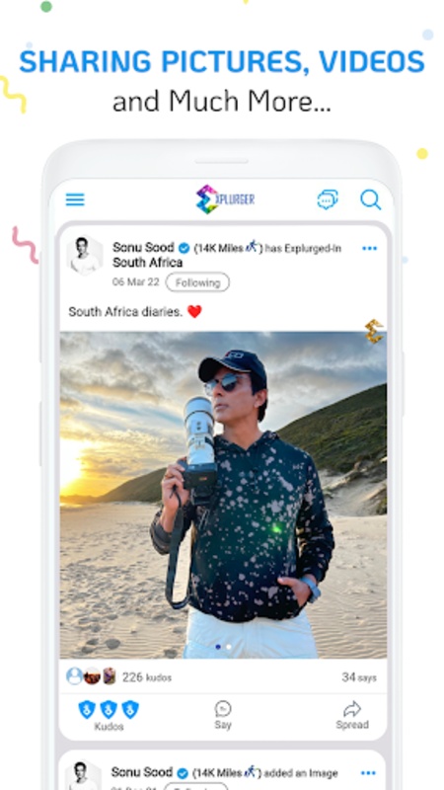
Task: Tap blue verified badge beside Sonu Sood
Action: (x=185, y=248)
